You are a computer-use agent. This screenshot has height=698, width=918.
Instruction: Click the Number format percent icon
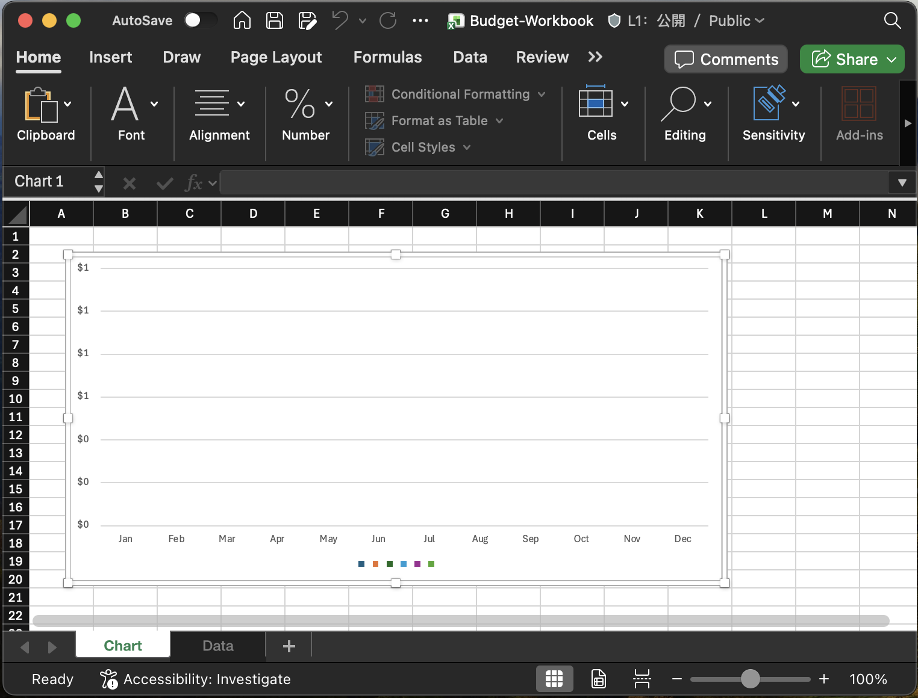(300, 105)
